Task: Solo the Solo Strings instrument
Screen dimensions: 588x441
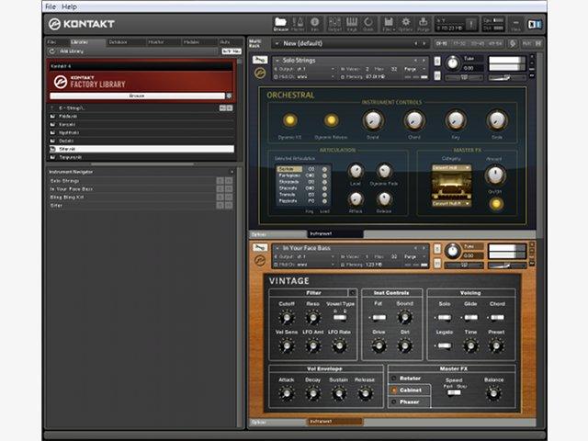Action: (x=437, y=61)
